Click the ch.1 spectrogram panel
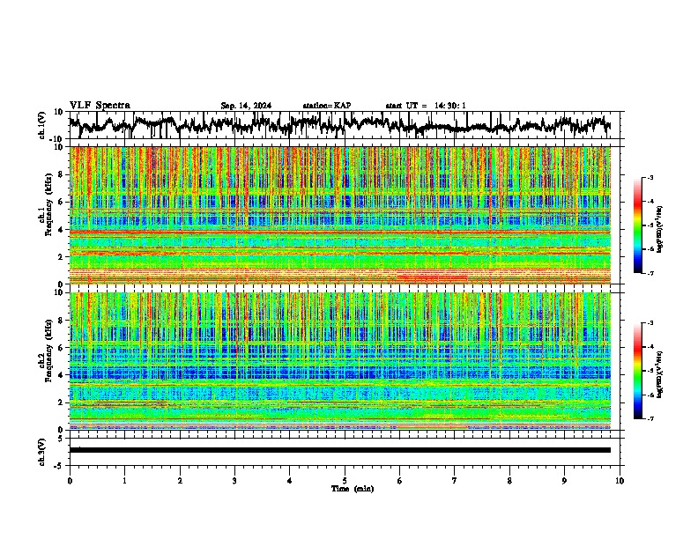The width and height of the screenshot is (698, 539). click(339, 215)
